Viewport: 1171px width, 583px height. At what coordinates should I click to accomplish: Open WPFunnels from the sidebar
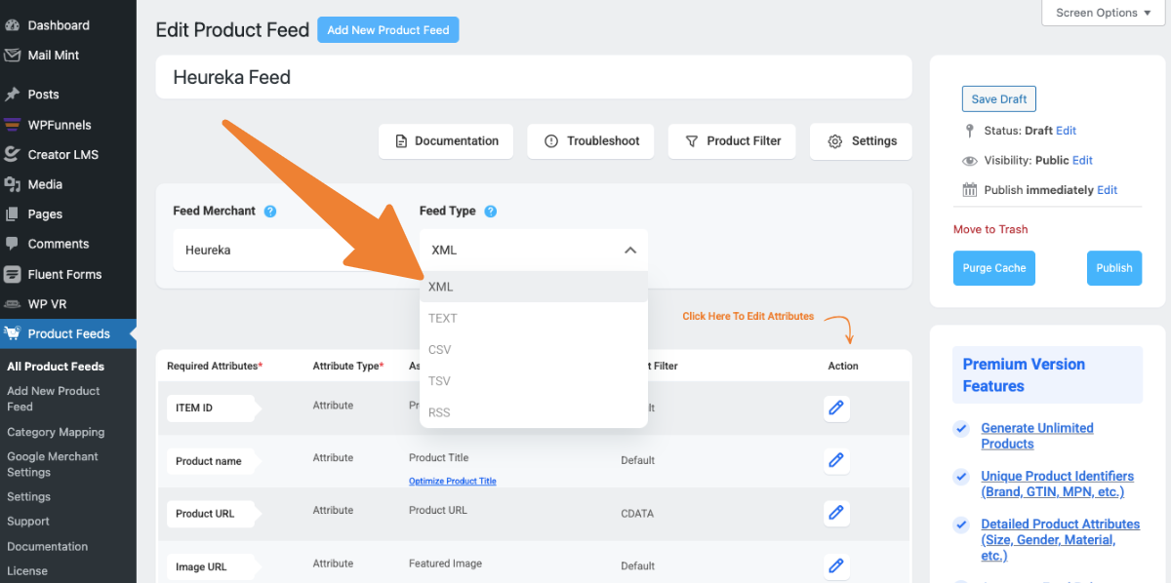tap(59, 125)
